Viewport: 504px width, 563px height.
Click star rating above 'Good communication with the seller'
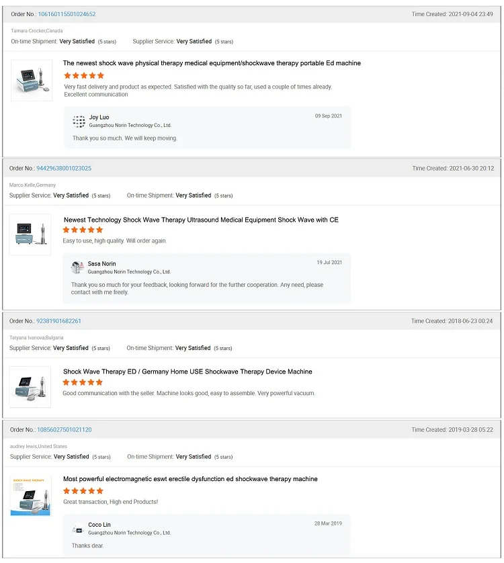click(x=83, y=382)
